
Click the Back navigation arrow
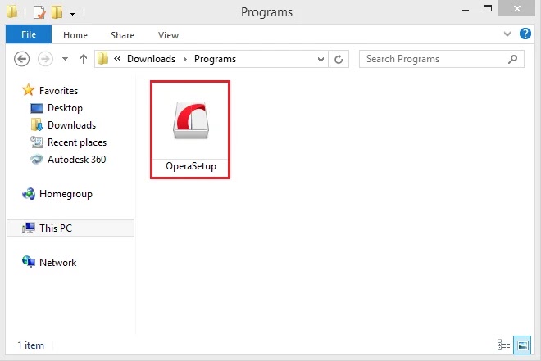(x=21, y=59)
